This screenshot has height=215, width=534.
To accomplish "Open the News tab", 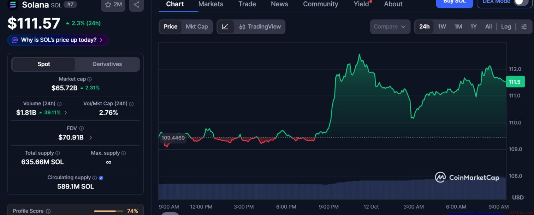I will pyautogui.click(x=279, y=4).
